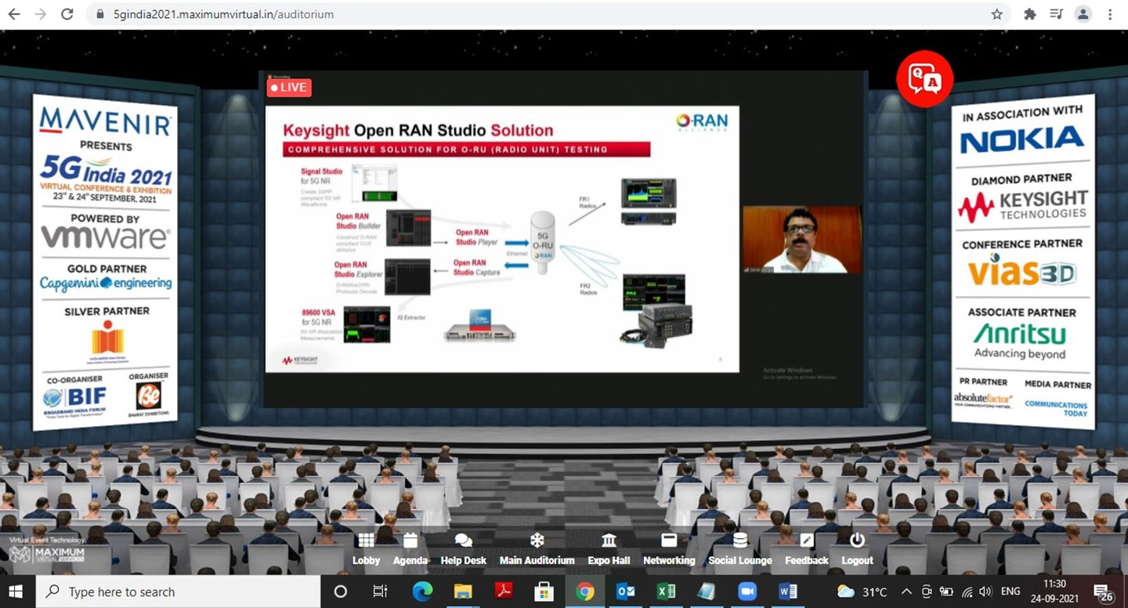This screenshot has width=1128, height=608.
Task: Click the Anritsu associate partner logo
Action: click(x=1020, y=341)
